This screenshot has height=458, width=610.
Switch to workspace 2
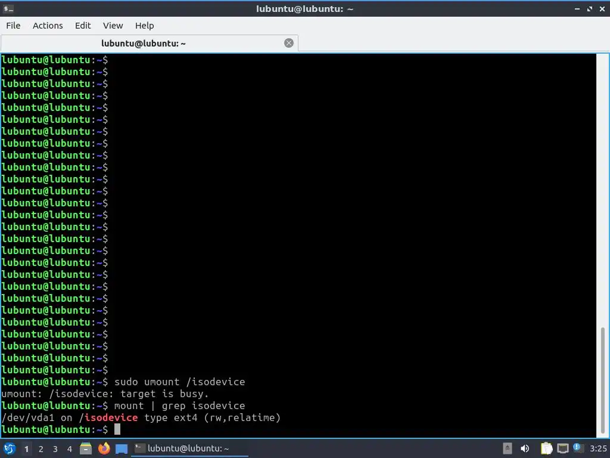click(41, 449)
